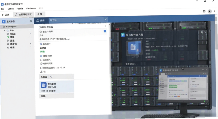Open the Tail menu
Viewport: 218px width, 119px height.
[x=2, y=9]
